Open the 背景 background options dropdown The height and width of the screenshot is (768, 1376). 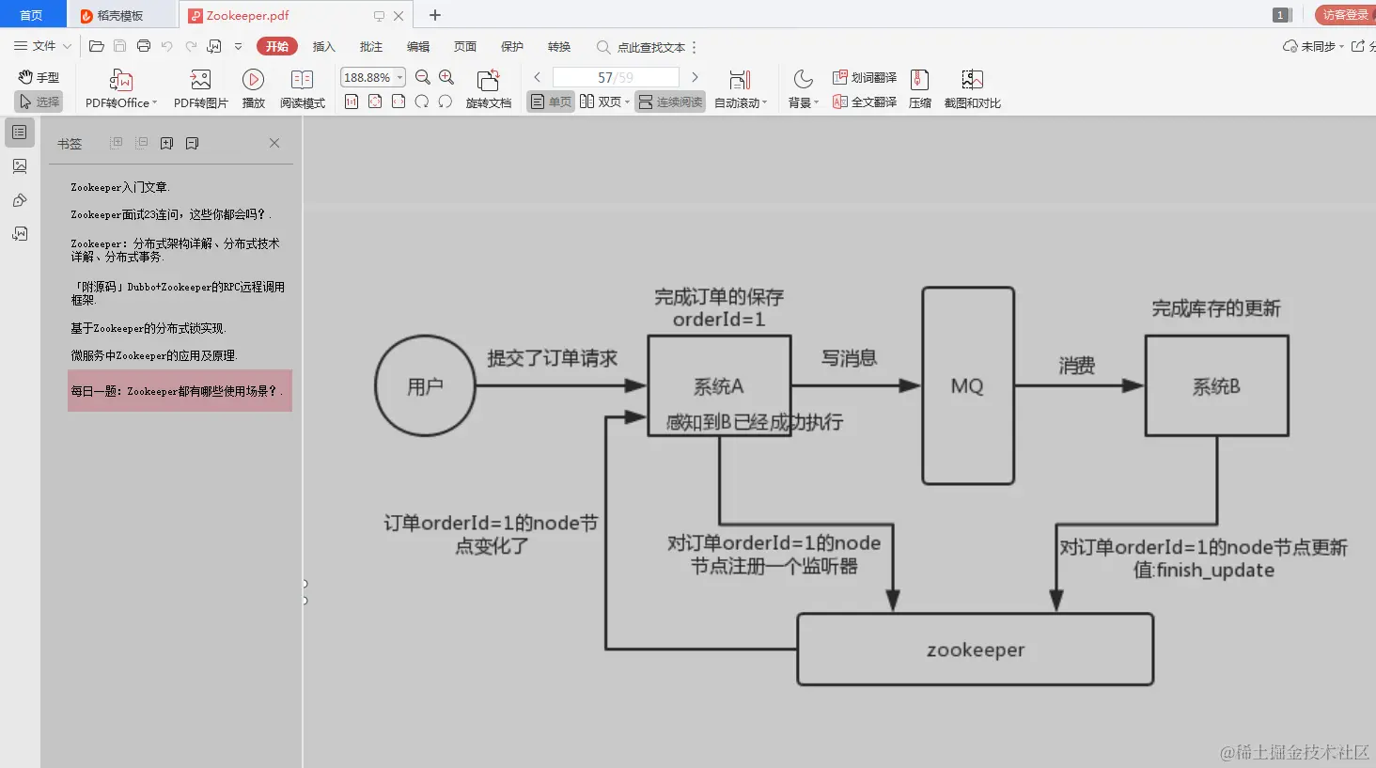click(x=803, y=102)
